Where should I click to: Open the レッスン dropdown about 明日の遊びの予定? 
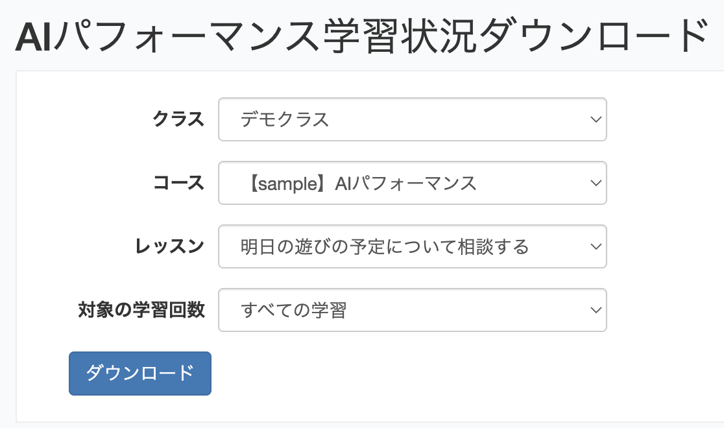412,246
